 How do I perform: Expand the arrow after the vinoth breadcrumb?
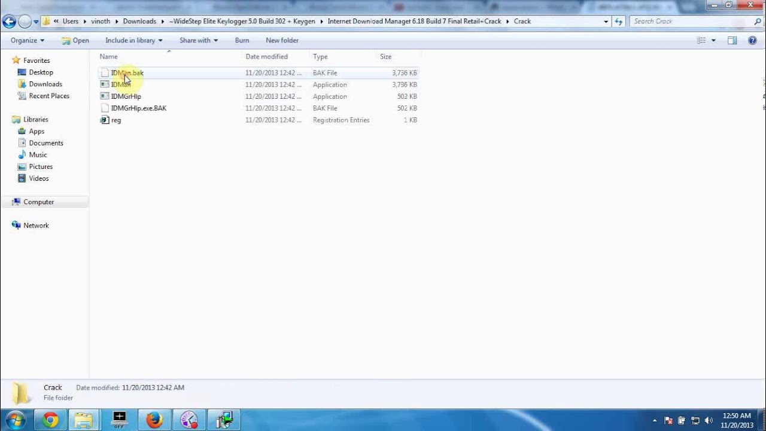tap(117, 21)
